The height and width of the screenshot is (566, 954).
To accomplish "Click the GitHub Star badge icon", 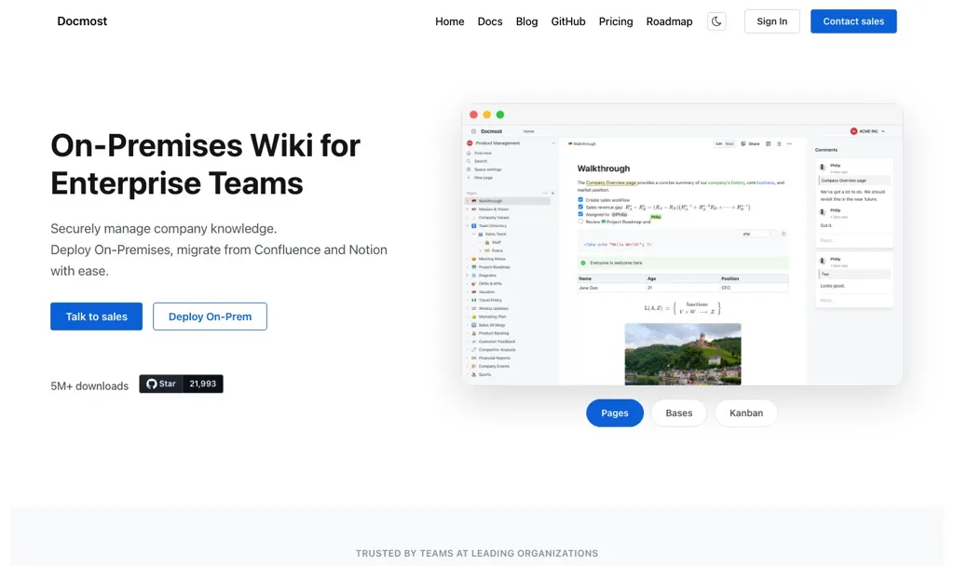I will [x=152, y=384].
